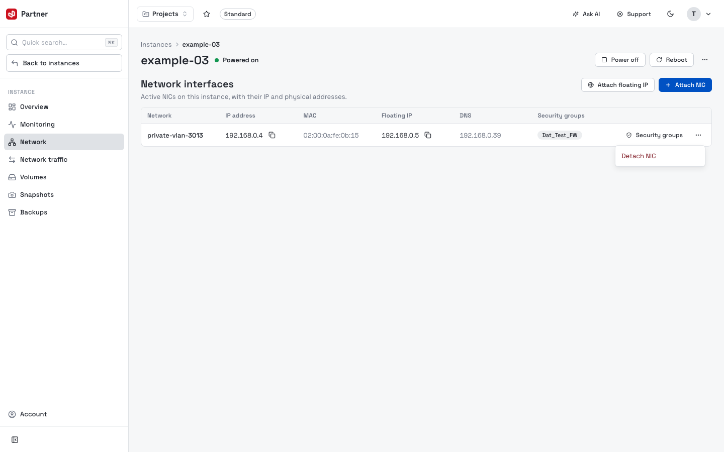
Task: Star this project as favorite
Action: pyautogui.click(x=207, y=14)
